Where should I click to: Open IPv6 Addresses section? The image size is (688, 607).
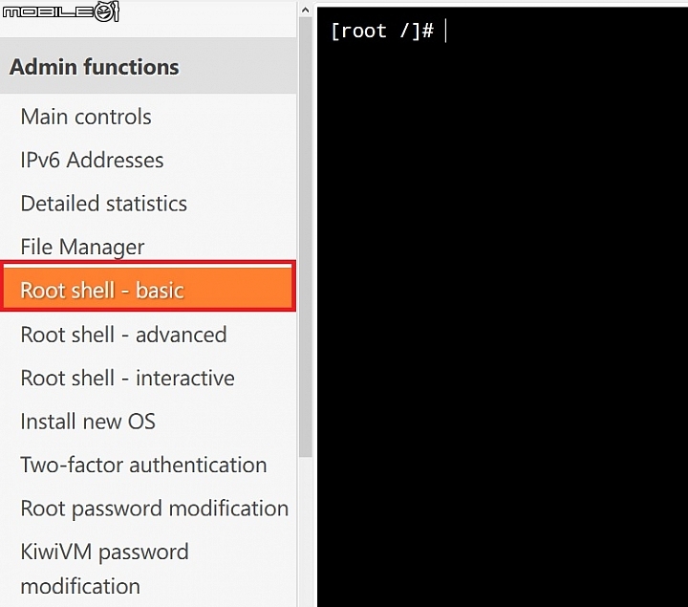[92, 160]
